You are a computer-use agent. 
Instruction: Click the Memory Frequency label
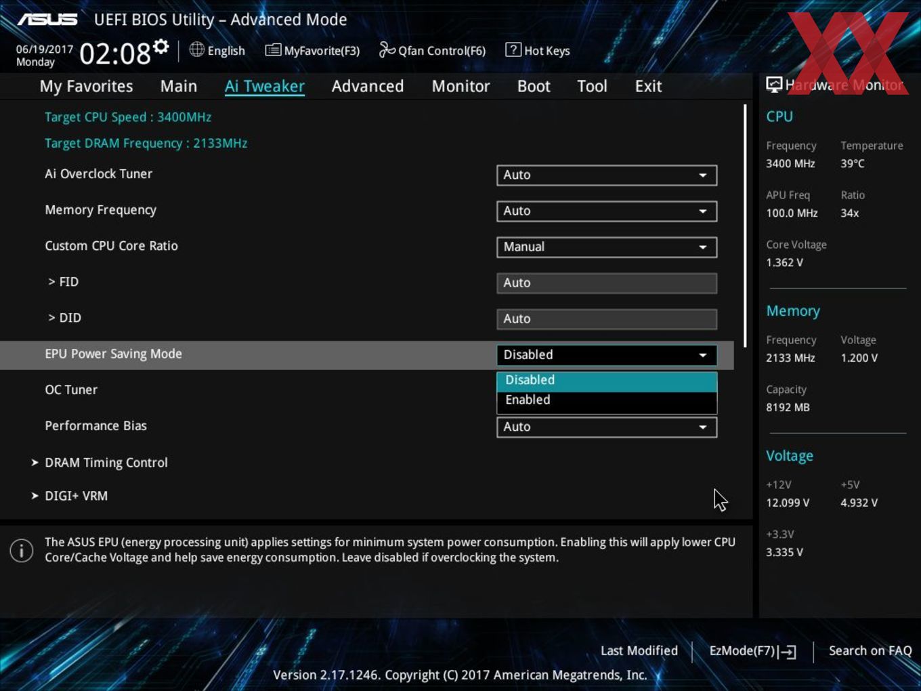pyautogui.click(x=100, y=210)
